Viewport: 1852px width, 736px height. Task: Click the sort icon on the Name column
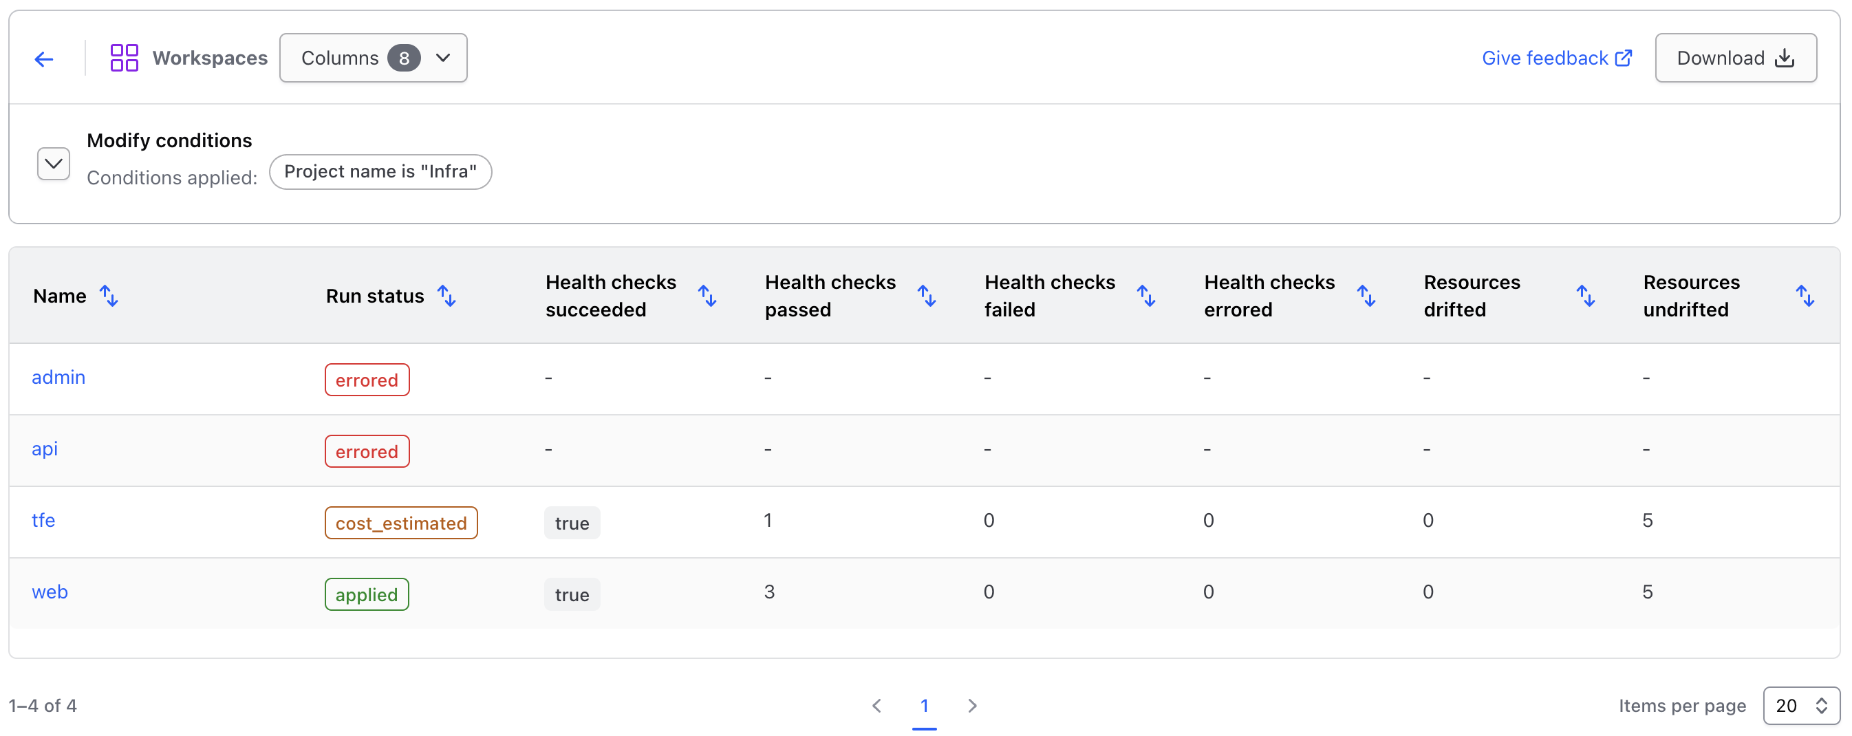pyautogui.click(x=109, y=295)
